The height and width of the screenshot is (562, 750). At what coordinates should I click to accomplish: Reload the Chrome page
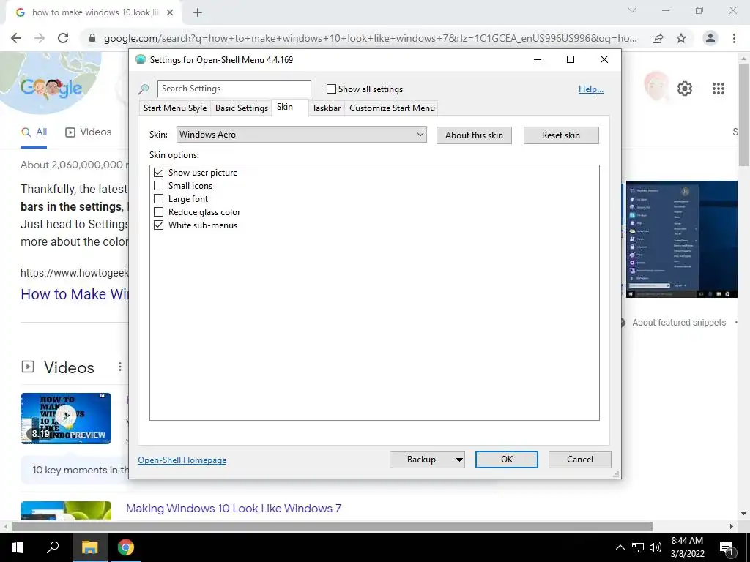pyautogui.click(x=63, y=38)
